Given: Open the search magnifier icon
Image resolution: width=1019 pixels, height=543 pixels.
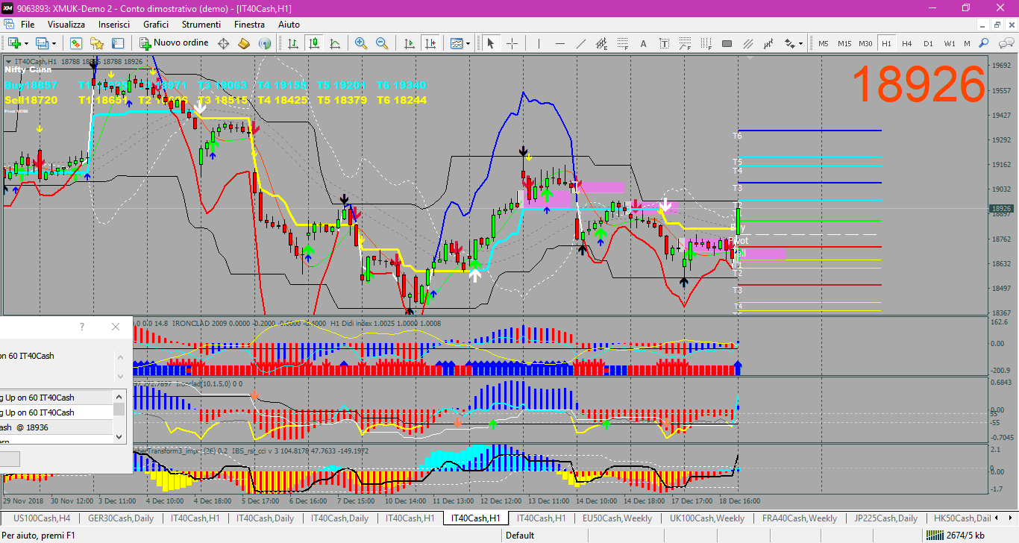Looking at the screenshot, I should coord(984,43).
